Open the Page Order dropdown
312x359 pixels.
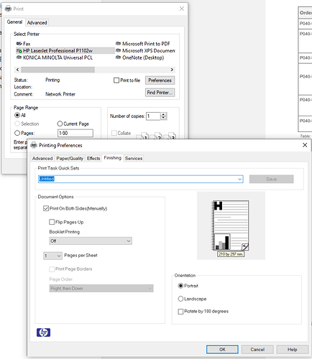(101, 289)
